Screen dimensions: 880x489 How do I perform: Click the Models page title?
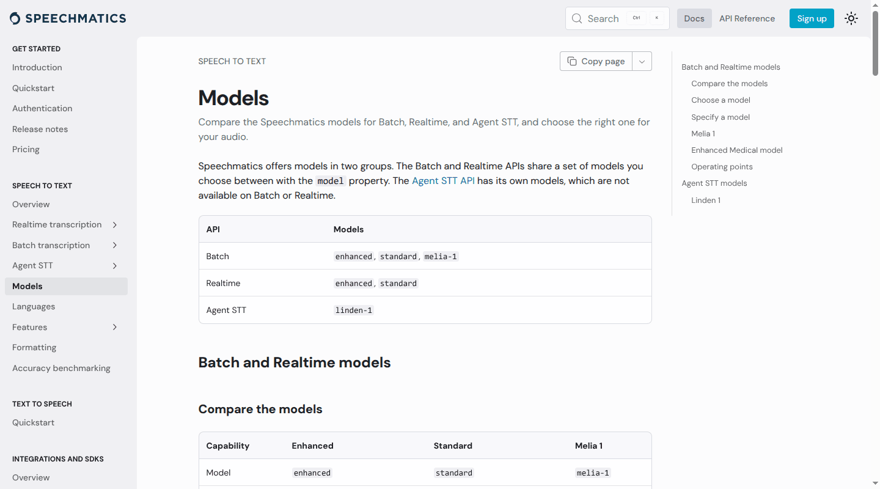(233, 98)
